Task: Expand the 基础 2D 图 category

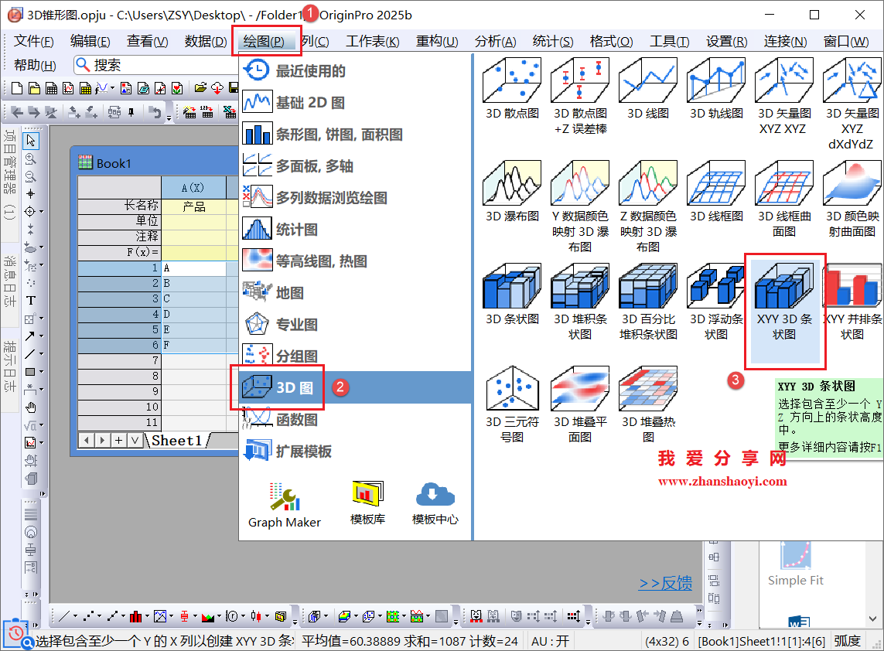Action: (x=310, y=103)
